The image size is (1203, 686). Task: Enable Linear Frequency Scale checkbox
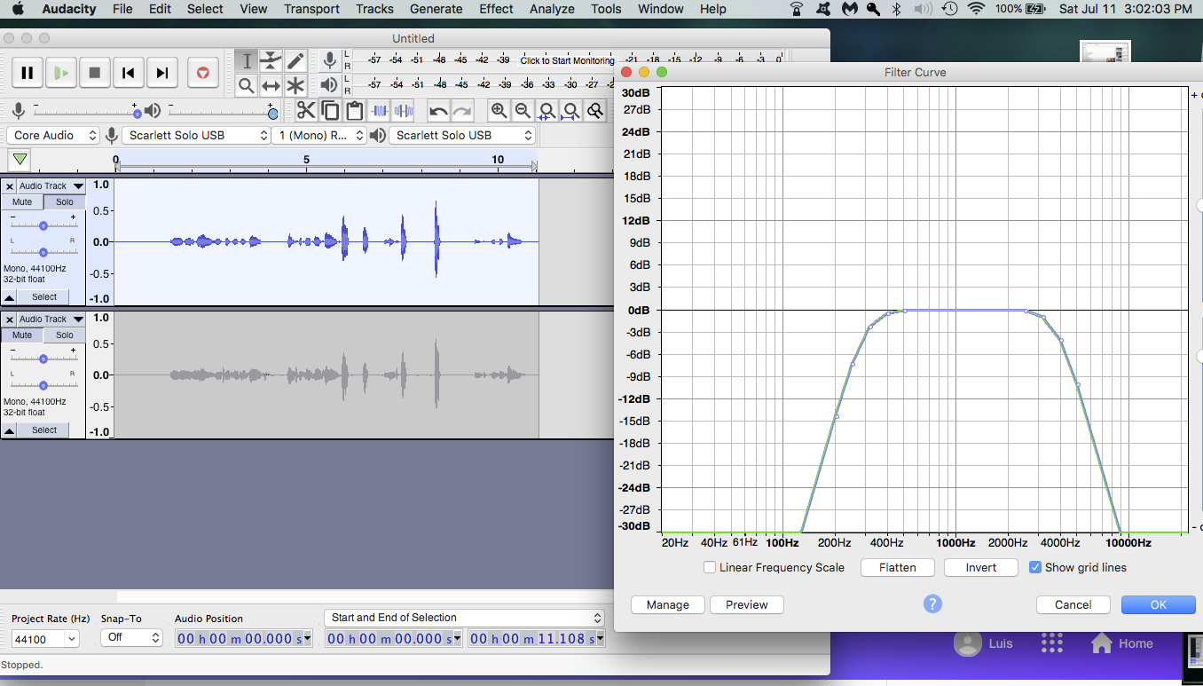click(710, 567)
